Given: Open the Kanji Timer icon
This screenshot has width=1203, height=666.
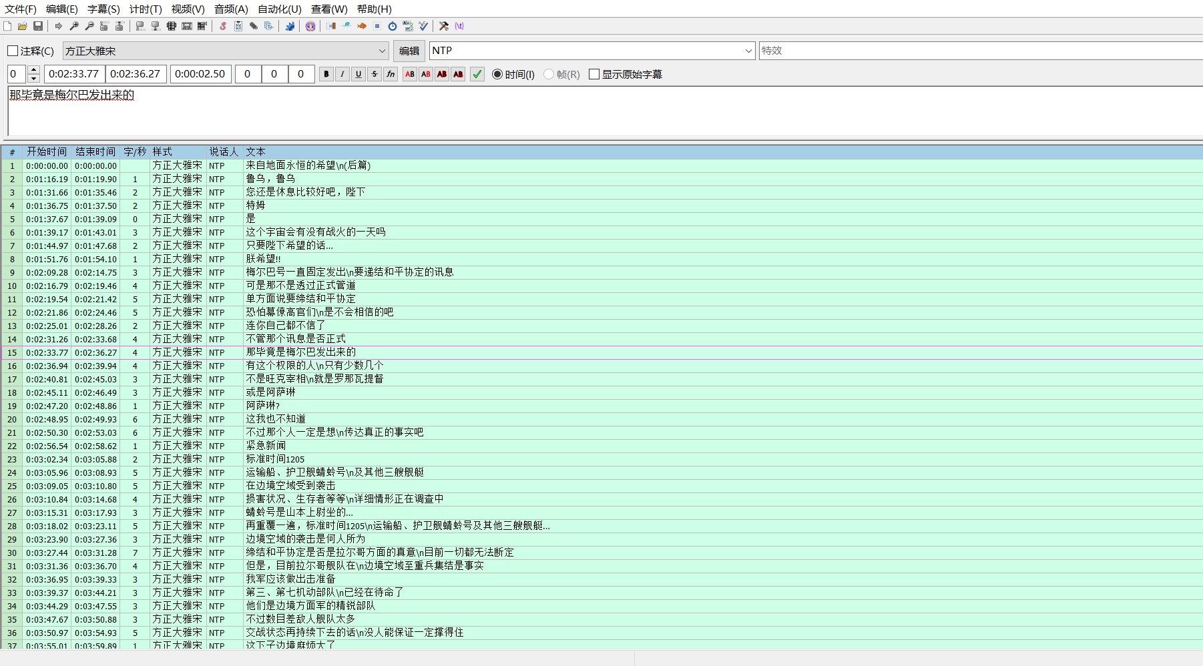Looking at the screenshot, I should [x=408, y=26].
